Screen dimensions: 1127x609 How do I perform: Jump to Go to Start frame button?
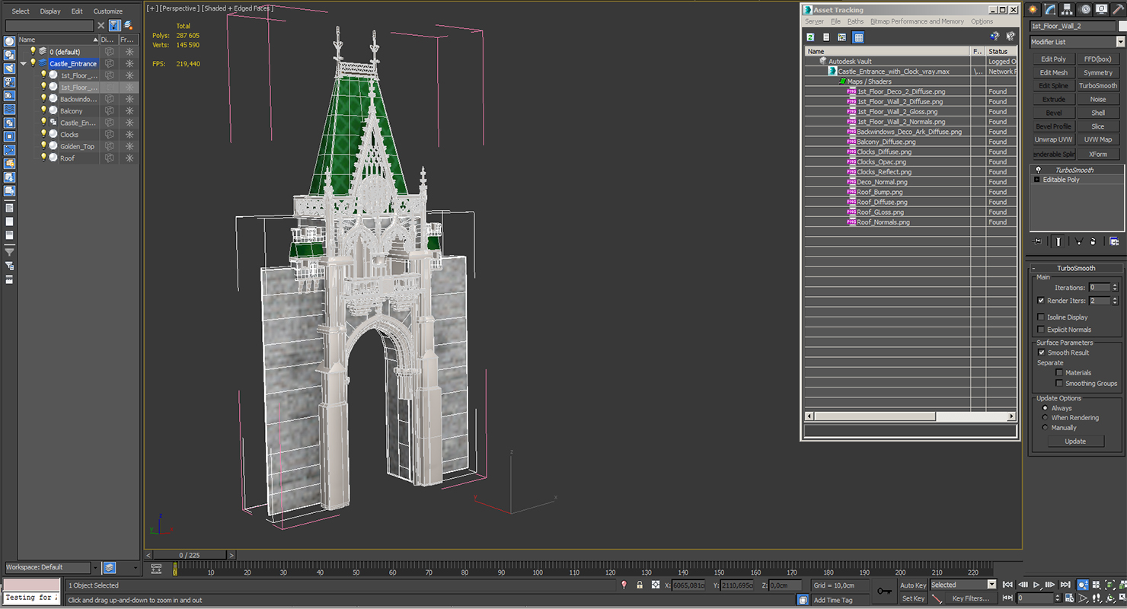1008,585
